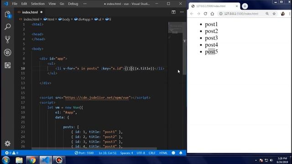The height and width of the screenshot is (164, 292).
Task: Close index.html via the unsaved dot
Action: (x=42, y=12)
